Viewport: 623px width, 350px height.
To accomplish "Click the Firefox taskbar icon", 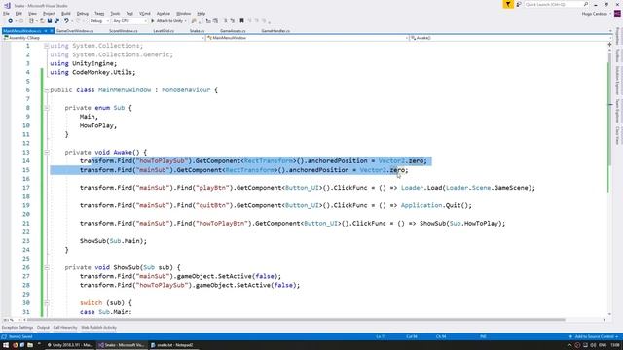I will pyautogui.click(x=16, y=345).
